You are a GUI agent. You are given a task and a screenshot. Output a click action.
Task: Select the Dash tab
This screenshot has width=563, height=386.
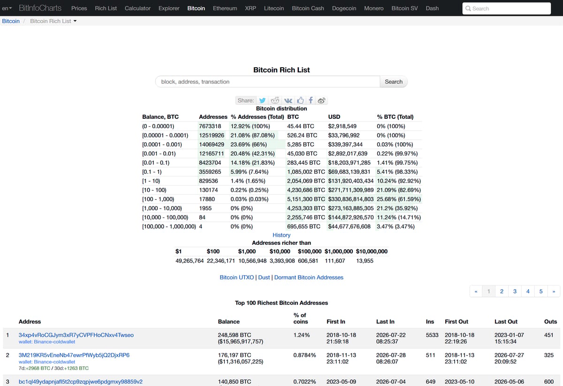pyautogui.click(x=433, y=8)
